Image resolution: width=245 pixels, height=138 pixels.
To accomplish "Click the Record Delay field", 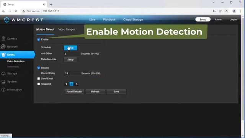I will click(72, 73).
